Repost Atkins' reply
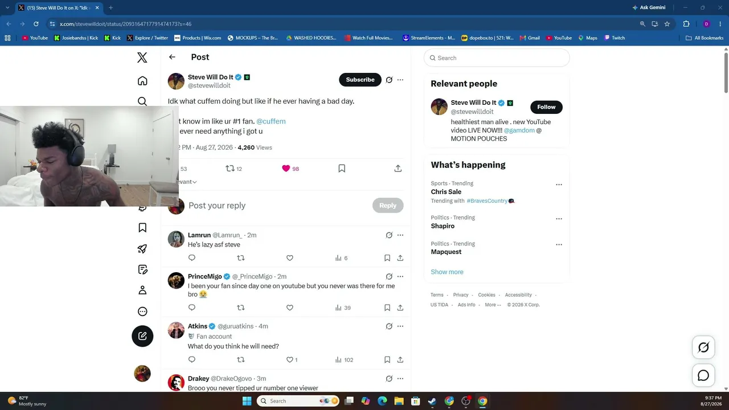 [x=241, y=360]
